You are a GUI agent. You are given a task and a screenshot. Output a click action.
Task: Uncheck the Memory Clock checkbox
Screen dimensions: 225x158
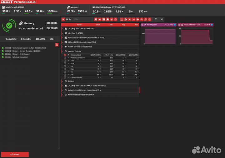65,55
